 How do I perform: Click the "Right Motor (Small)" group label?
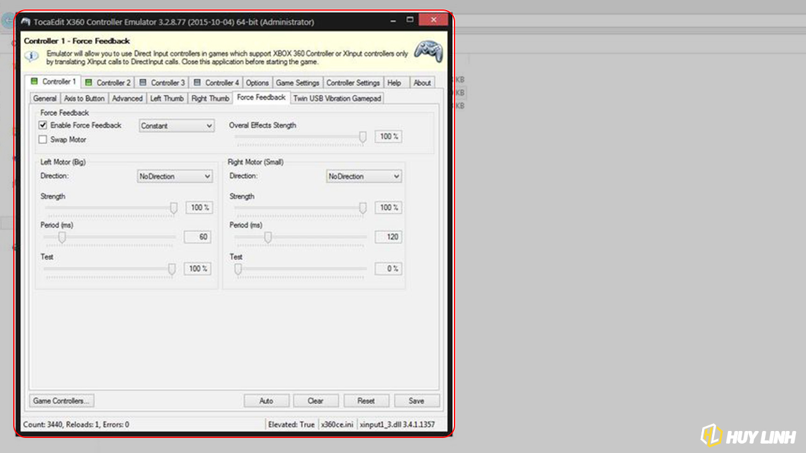coord(256,162)
